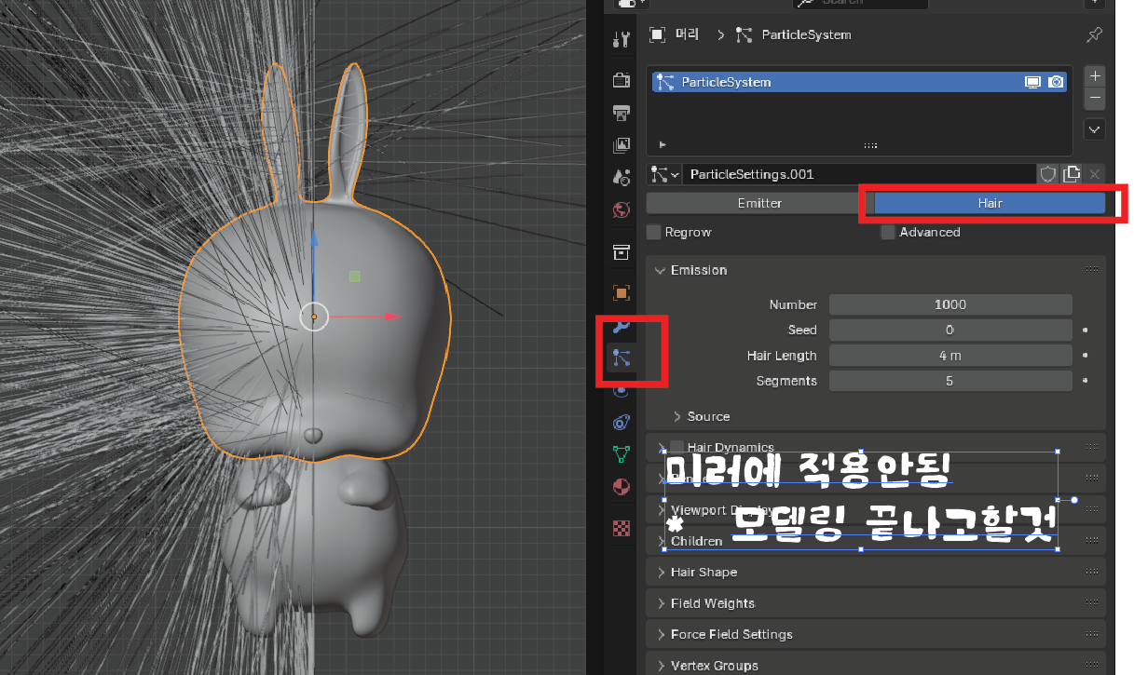Click the ParticleSettings.001 name field
The image size is (1134, 675).
[x=859, y=174]
